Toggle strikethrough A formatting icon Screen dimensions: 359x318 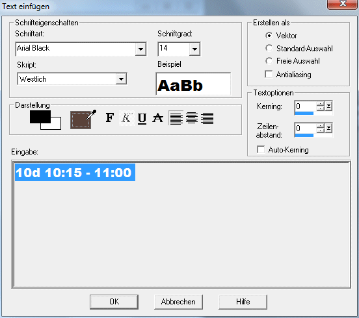click(x=158, y=118)
